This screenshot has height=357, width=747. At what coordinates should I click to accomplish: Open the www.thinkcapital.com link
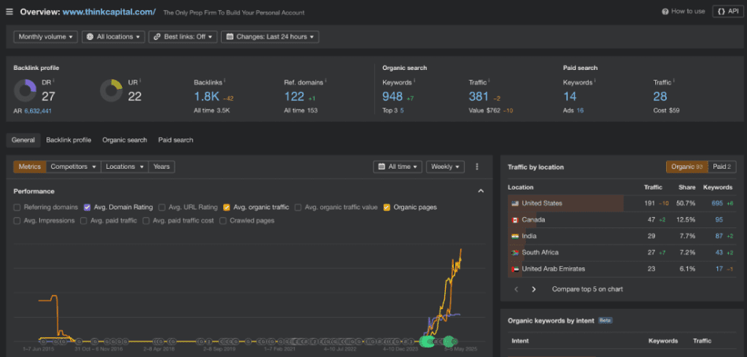pos(109,12)
